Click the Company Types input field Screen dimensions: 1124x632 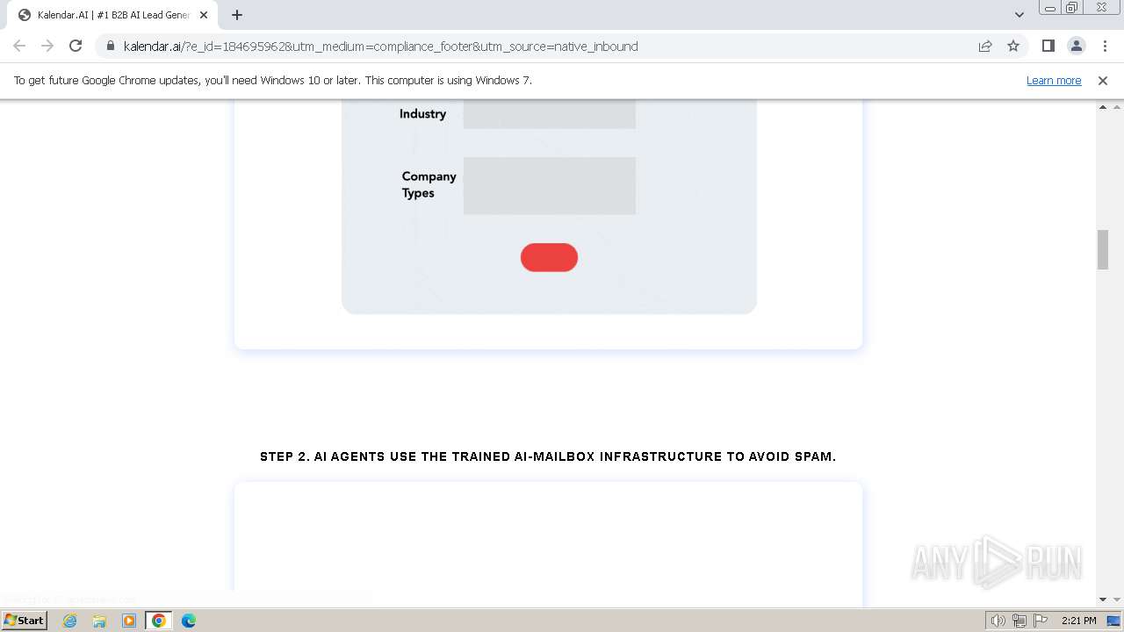click(550, 185)
